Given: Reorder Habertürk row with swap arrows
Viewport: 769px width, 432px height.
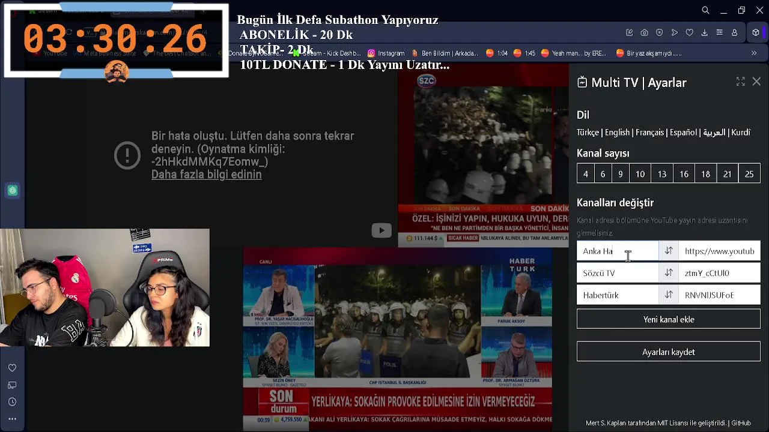Looking at the screenshot, I should 669,295.
